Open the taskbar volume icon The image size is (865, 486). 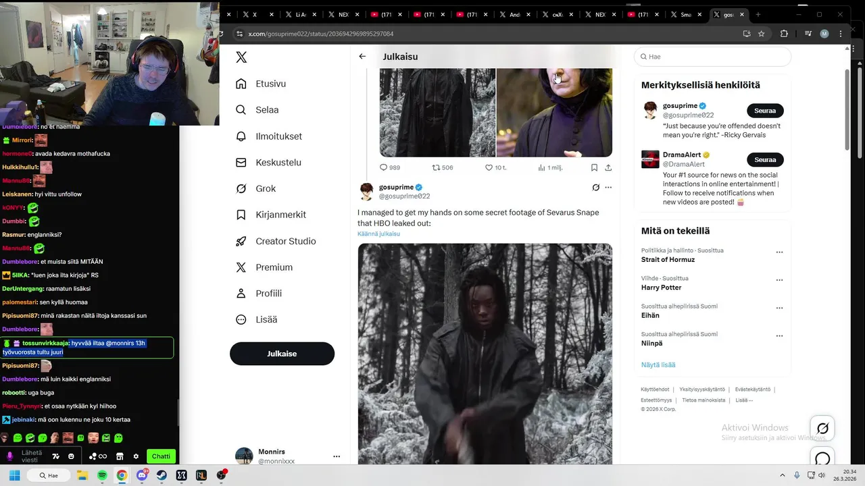point(821,475)
